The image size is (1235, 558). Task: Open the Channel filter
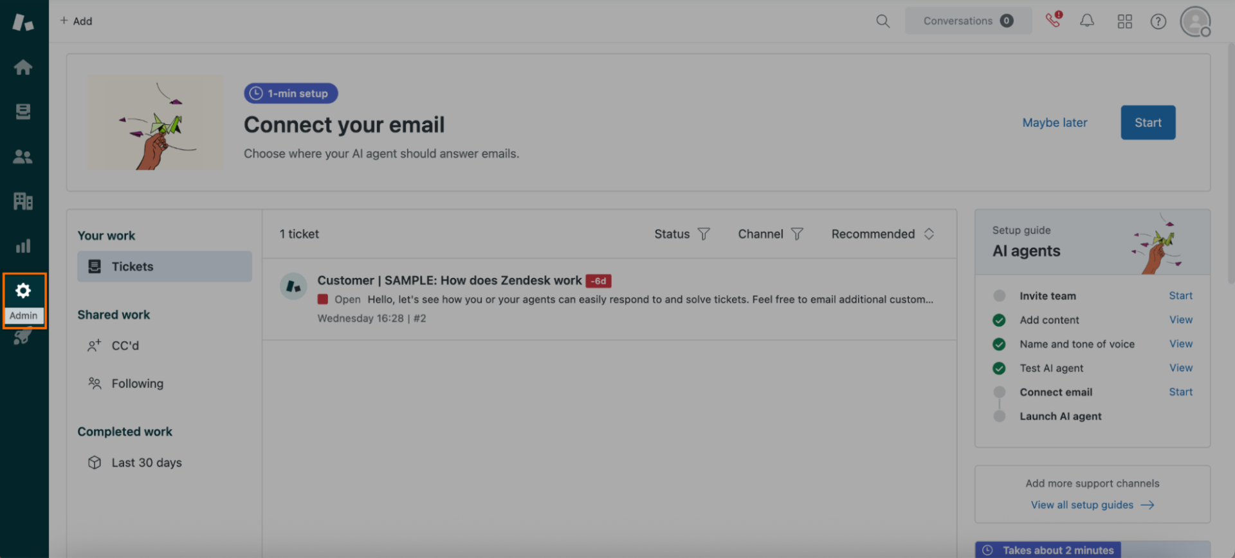coord(770,234)
